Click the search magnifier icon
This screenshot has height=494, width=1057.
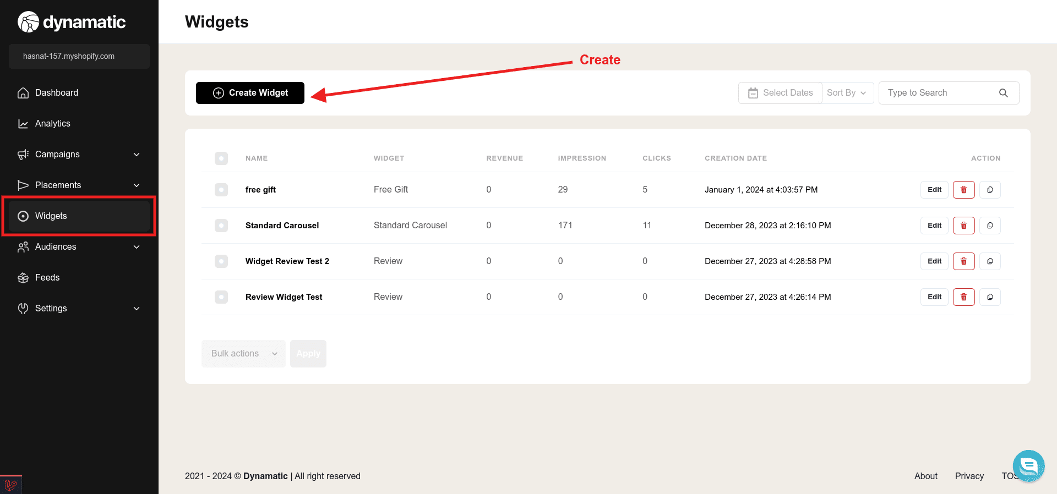1004,93
